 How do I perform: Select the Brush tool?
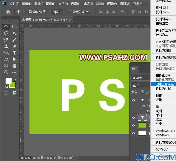click(15, 40)
